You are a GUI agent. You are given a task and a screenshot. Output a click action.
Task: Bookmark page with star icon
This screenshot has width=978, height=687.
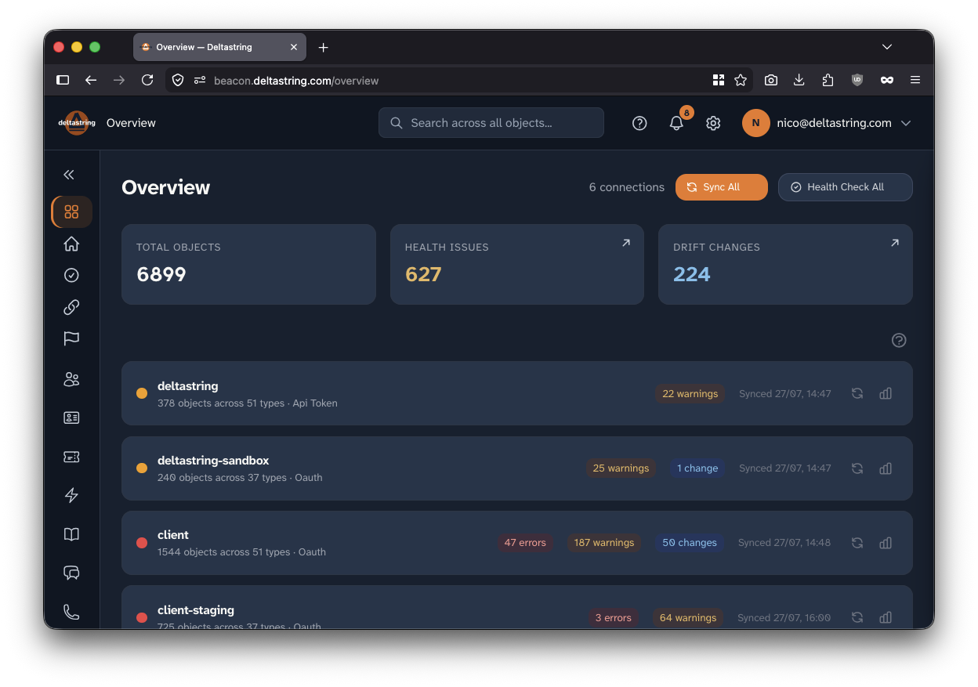[741, 80]
